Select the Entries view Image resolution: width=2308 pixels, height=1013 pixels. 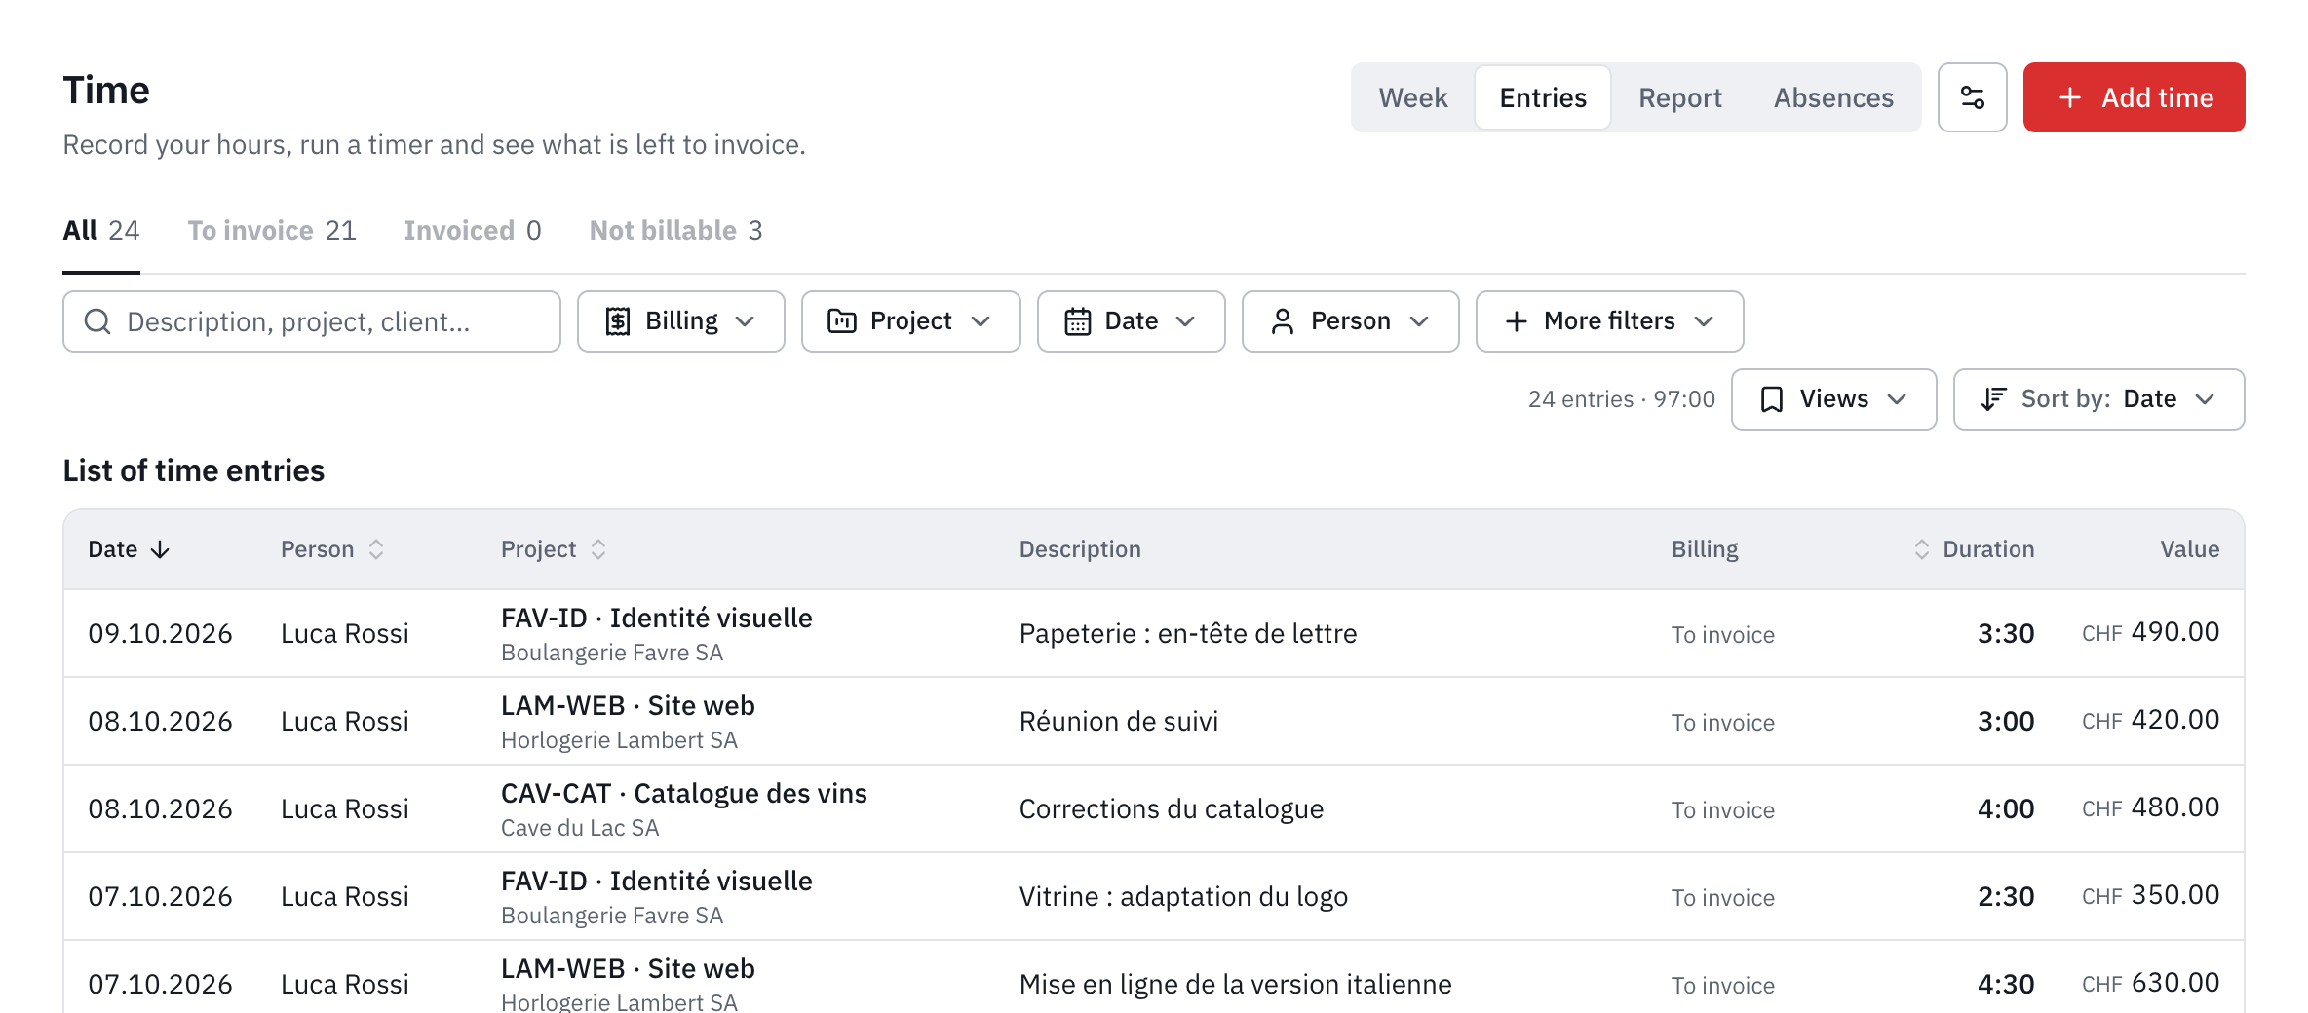pyautogui.click(x=1543, y=97)
